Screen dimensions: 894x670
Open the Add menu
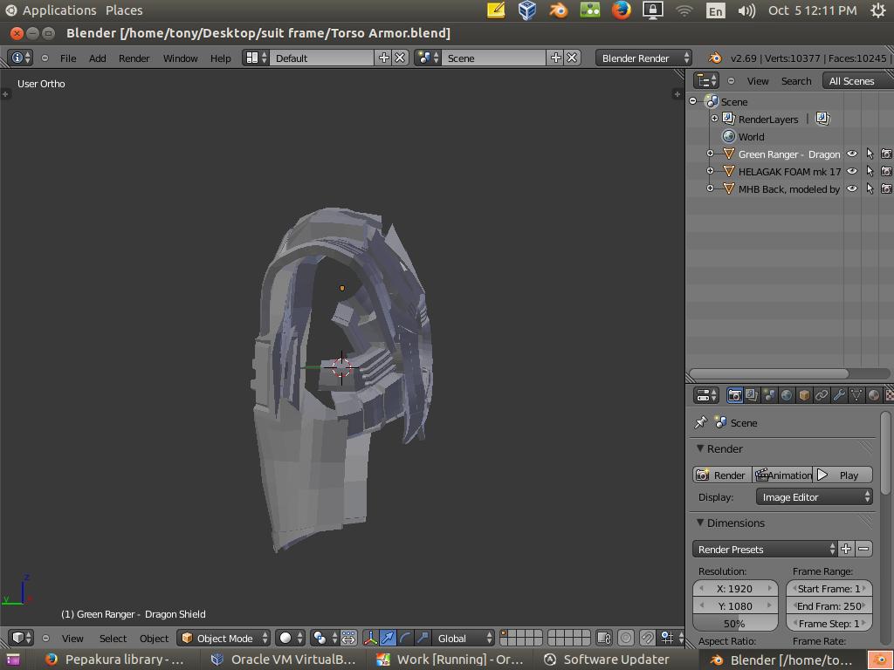[x=98, y=58]
